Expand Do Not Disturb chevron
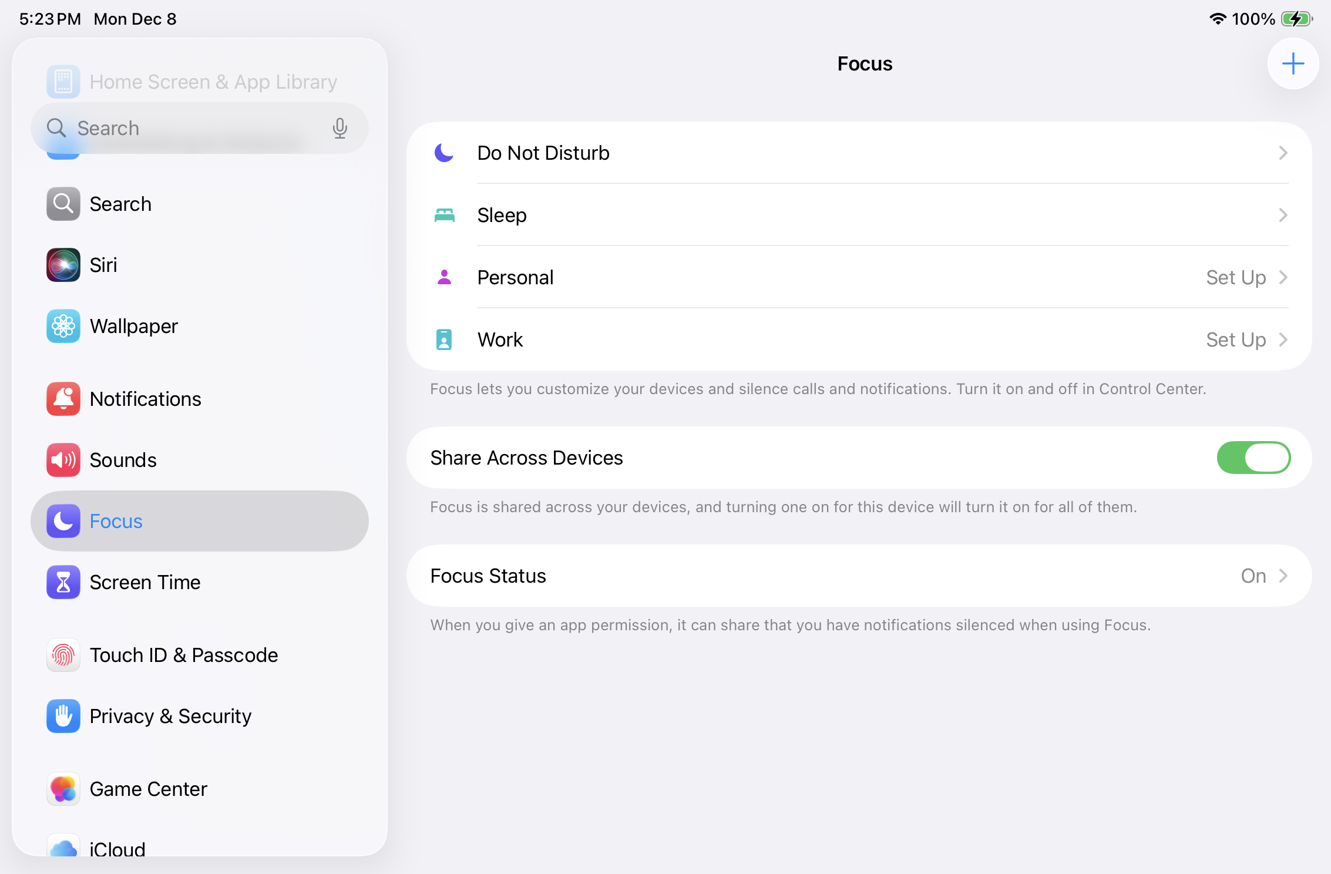This screenshot has height=874, width=1331. [1283, 153]
